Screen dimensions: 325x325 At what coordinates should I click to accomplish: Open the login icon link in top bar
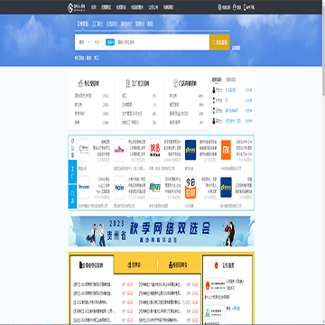[x=237, y=8]
